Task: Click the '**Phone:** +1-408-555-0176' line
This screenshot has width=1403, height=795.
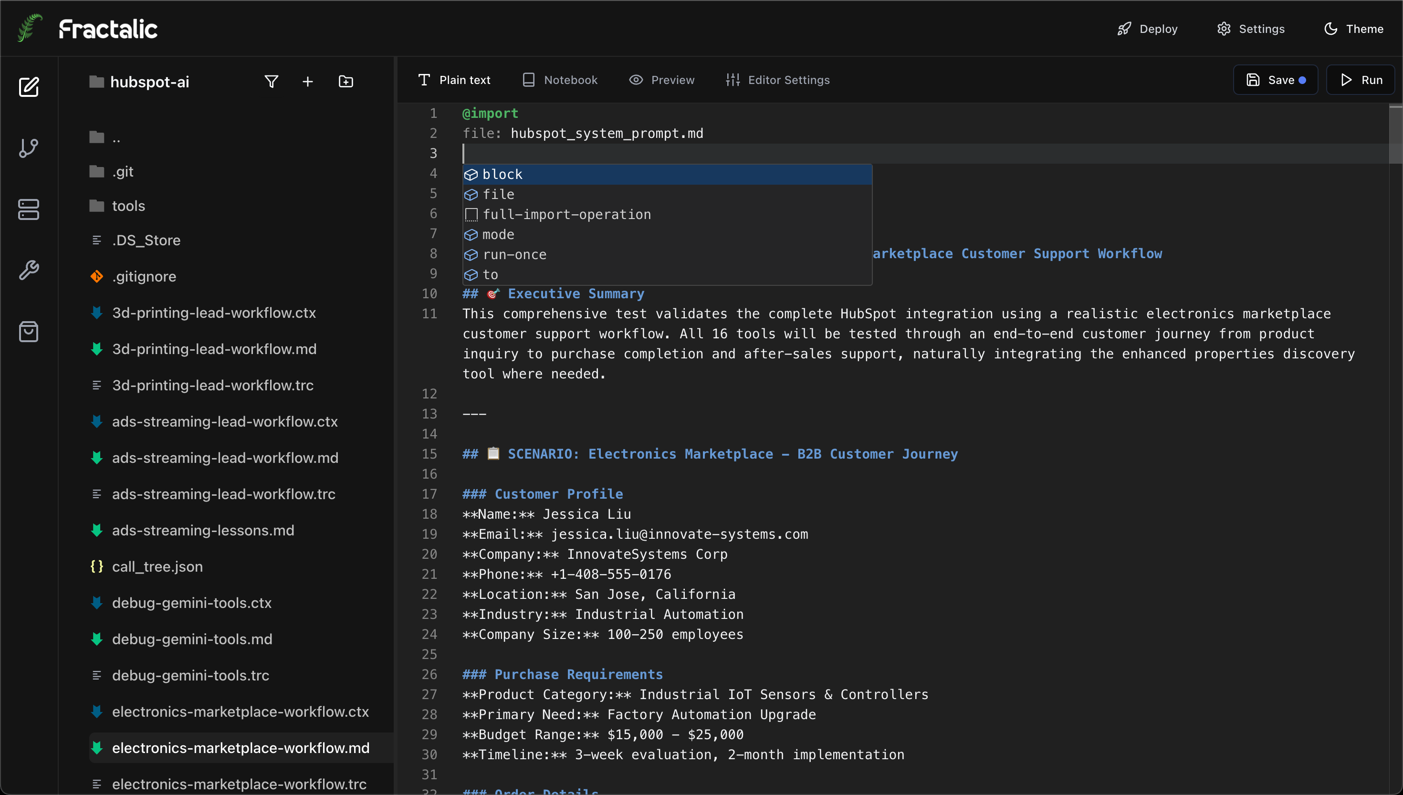Action: pos(566,575)
